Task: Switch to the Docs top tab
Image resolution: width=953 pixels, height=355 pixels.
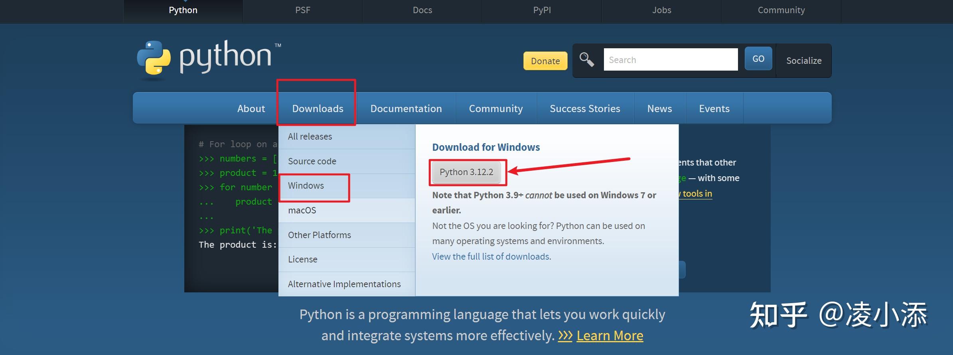Action: click(x=422, y=10)
